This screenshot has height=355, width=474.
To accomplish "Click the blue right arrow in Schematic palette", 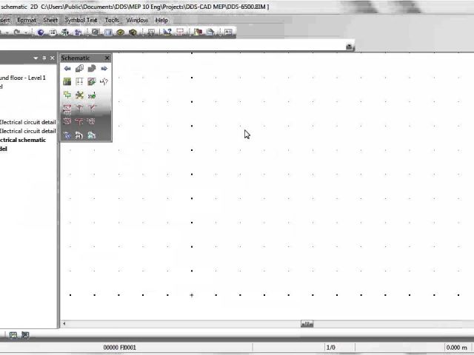I will coord(104,69).
